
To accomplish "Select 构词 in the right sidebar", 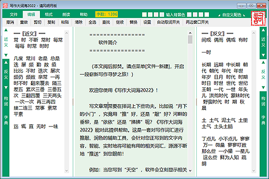I will 263,101.
